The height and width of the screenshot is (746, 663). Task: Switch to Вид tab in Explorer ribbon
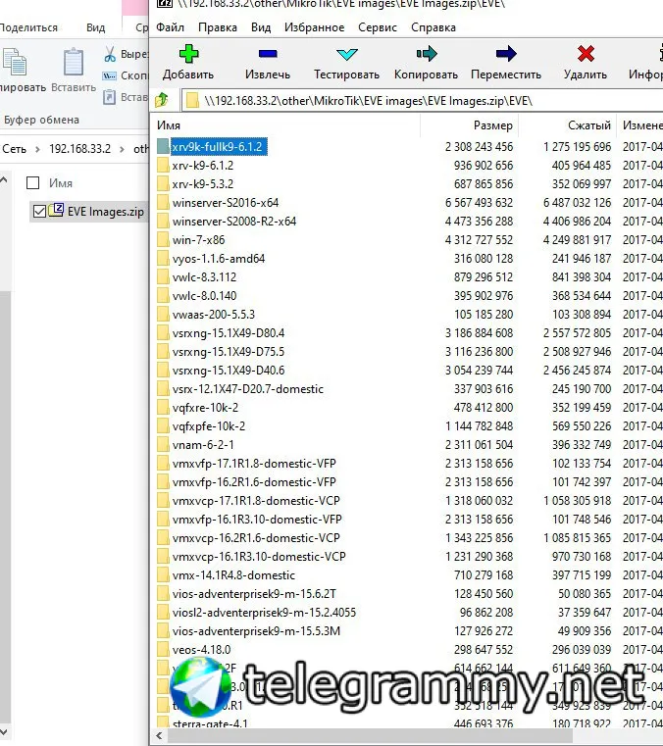tap(96, 27)
